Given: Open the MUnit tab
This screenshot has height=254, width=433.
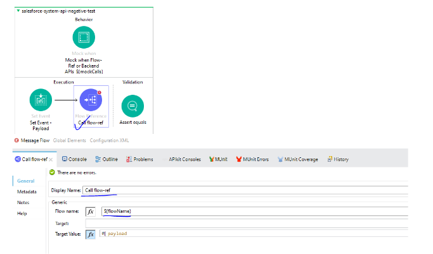Looking at the screenshot, I should (218, 159).
